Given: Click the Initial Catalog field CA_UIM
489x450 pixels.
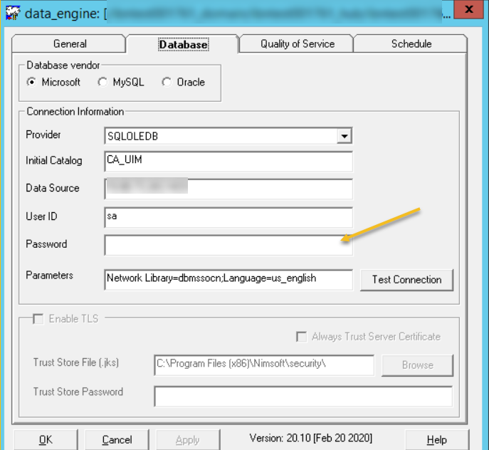Looking at the screenshot, I should coord(228,162).
